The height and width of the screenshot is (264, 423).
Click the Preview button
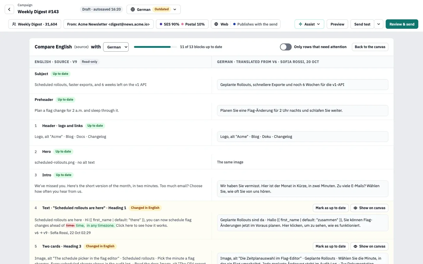coord(337,24)
